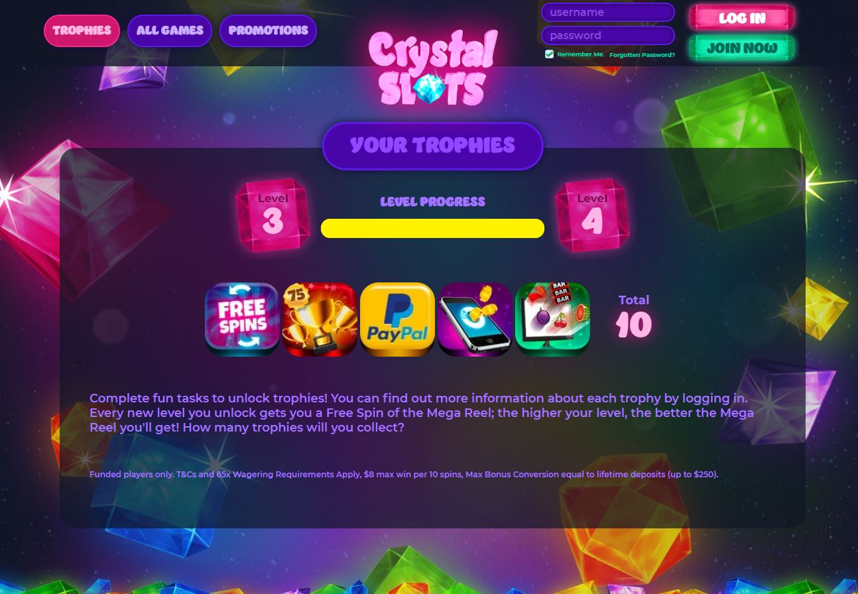
Task: Open the Forgotten Password link
Action: click(642, 55)
